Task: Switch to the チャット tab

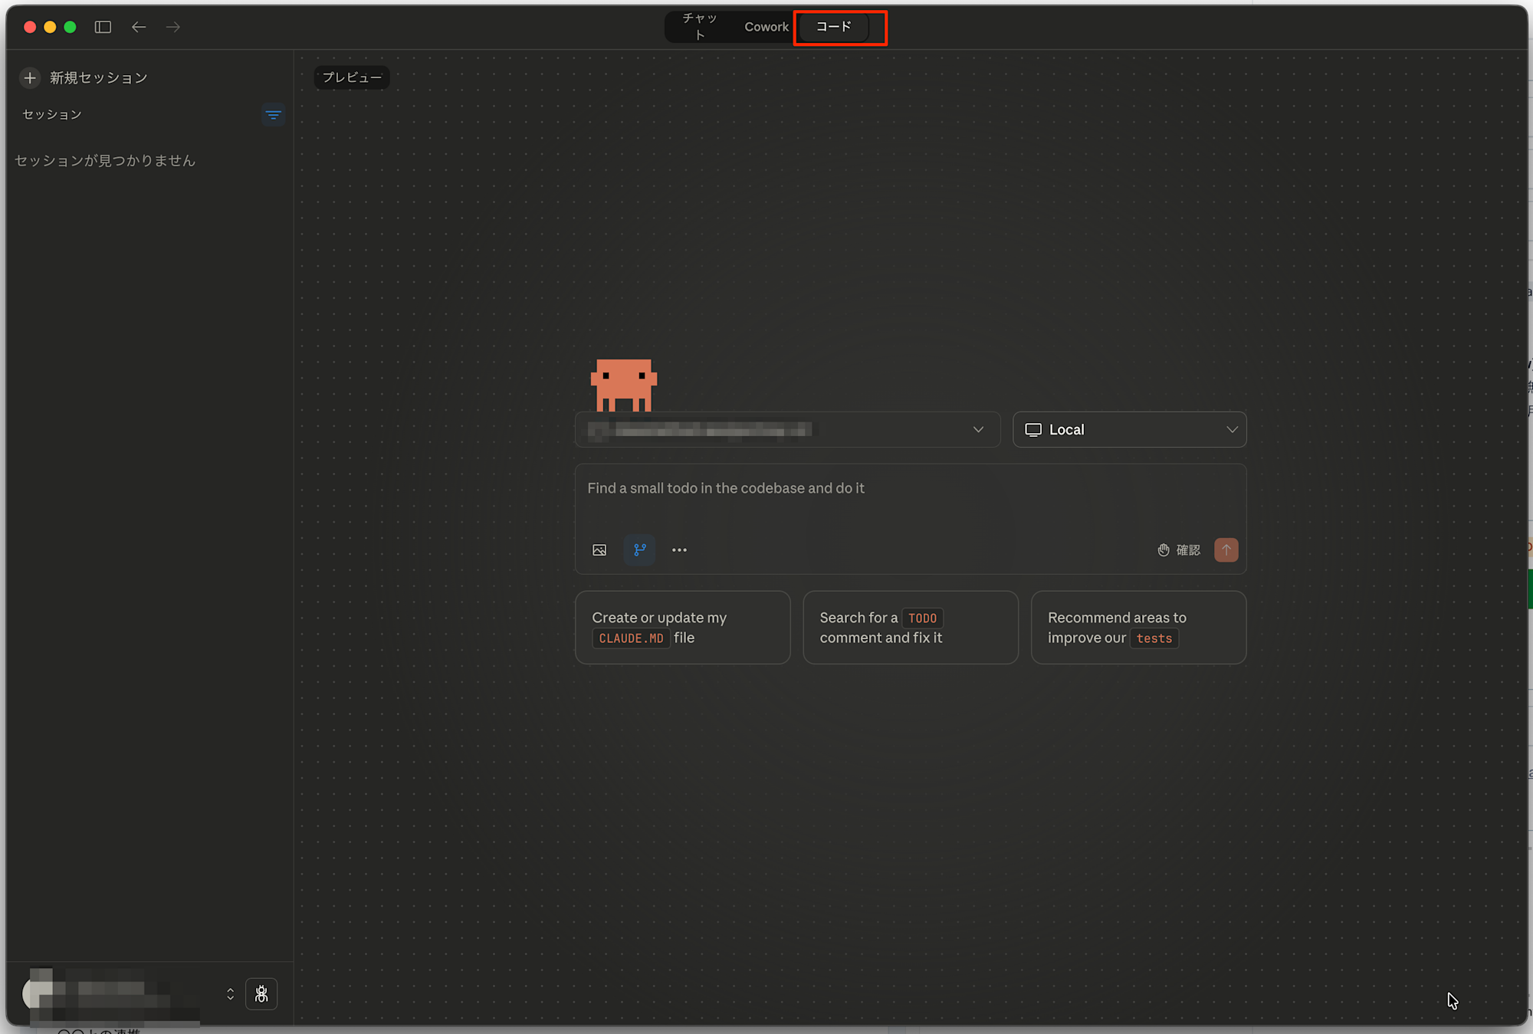Action: pos(699,26)
